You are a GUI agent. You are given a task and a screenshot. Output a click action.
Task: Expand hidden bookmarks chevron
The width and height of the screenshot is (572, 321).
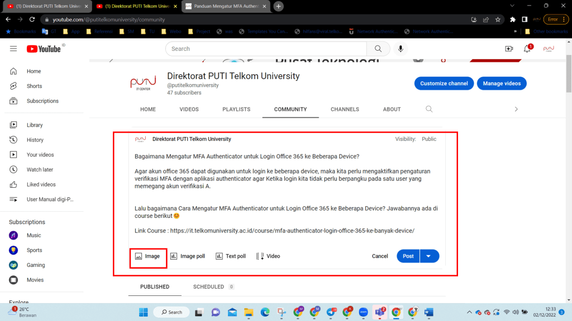point(515,32)
